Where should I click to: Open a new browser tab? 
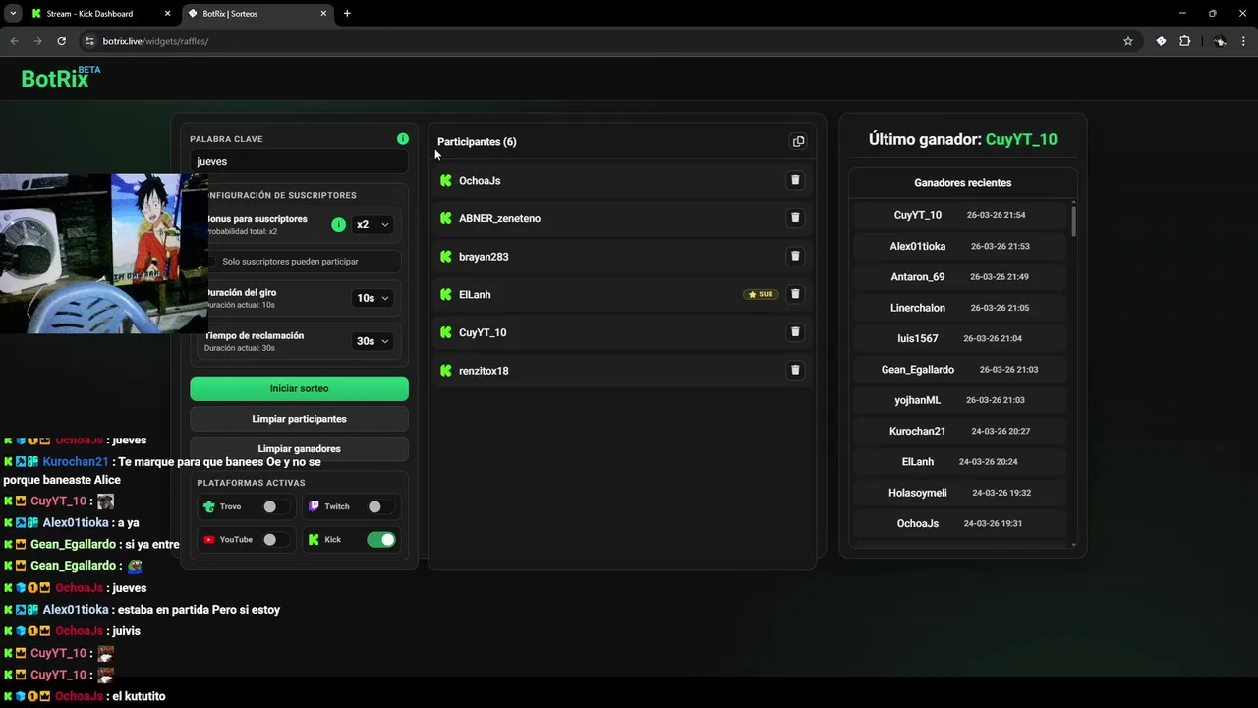(347, 14)
